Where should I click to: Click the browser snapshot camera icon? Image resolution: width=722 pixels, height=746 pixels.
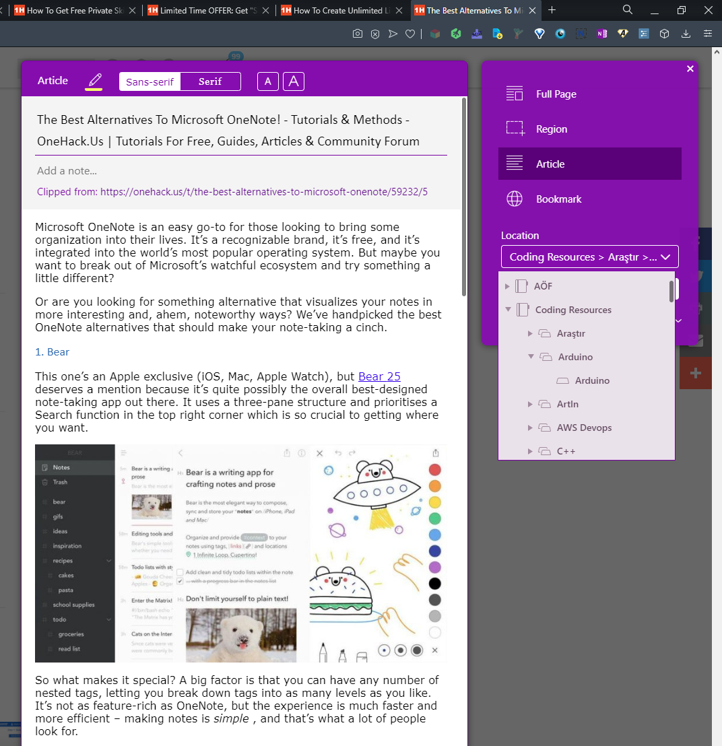[x=358, y=34]
